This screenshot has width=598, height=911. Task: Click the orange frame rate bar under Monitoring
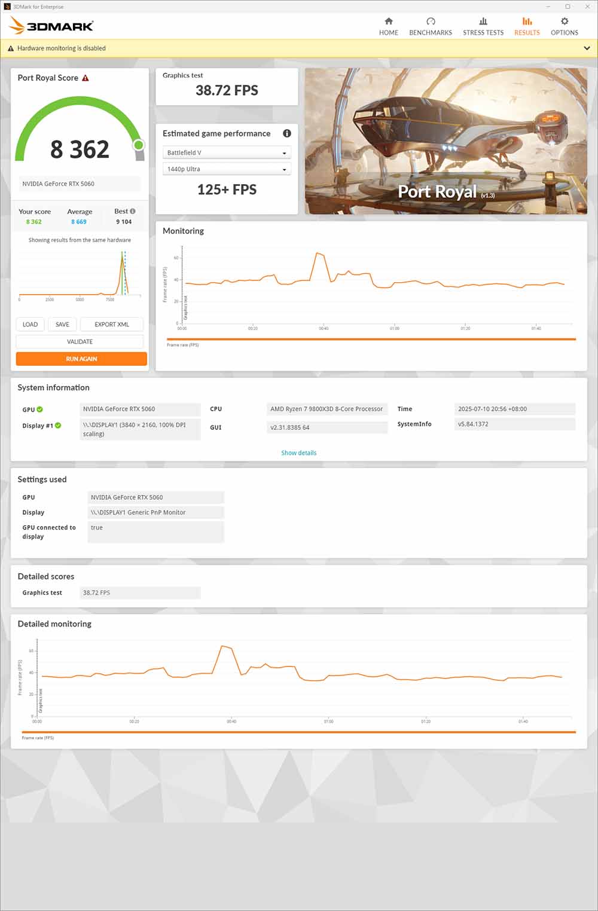pyautogui.click(x=371, y=339)
